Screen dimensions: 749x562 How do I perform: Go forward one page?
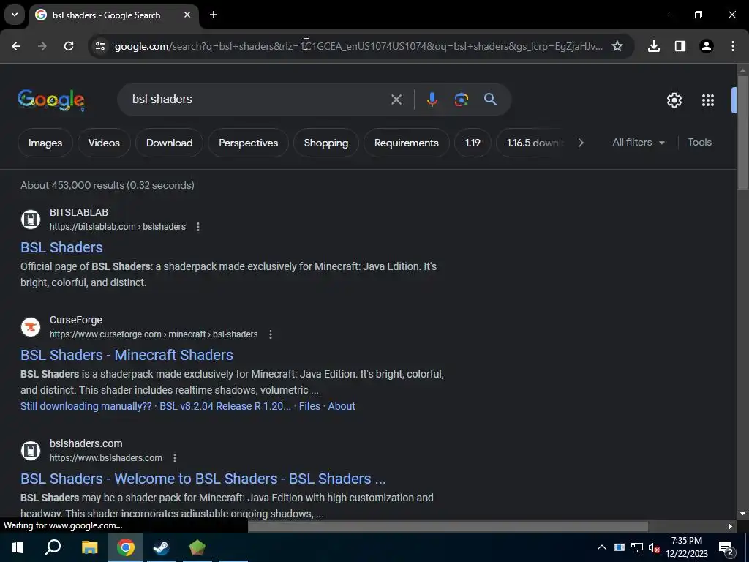click(42, 46)
